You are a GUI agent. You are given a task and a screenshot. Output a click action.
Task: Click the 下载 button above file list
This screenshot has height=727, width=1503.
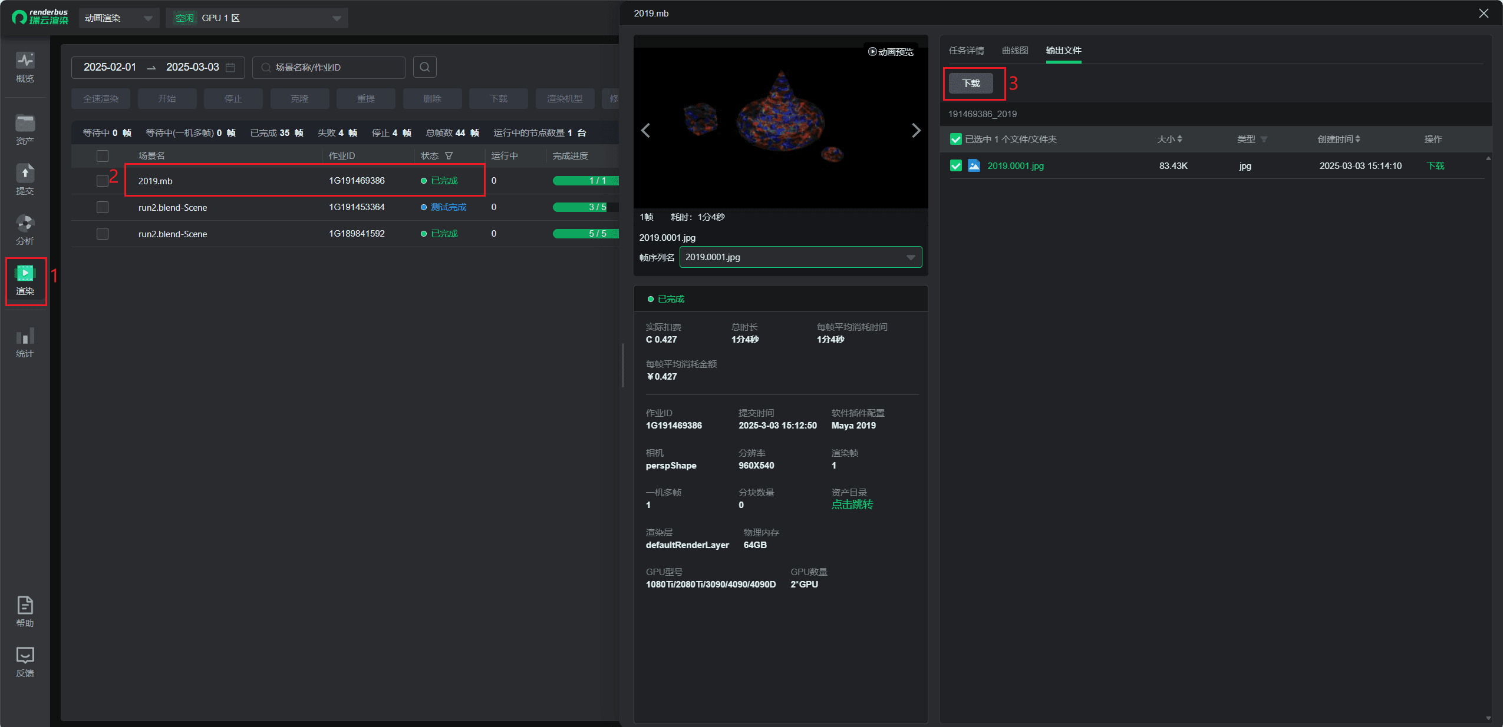(971, 84)
